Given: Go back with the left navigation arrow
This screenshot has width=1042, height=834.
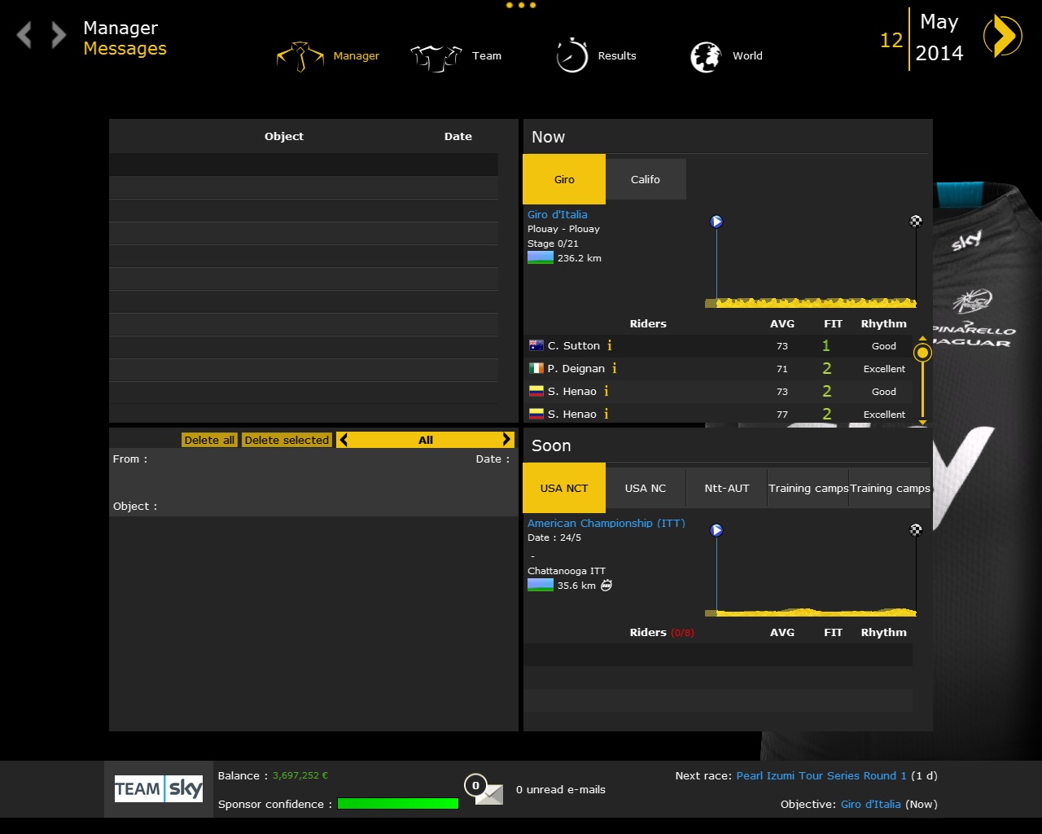Looking at the screenshot, I should (24, 35).
